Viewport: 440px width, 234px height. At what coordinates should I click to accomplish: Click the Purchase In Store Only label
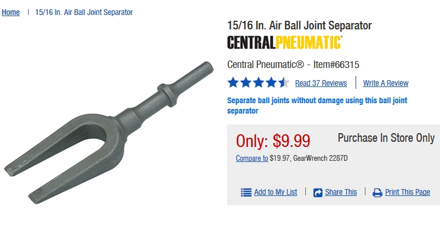click(x=386, y=138)
